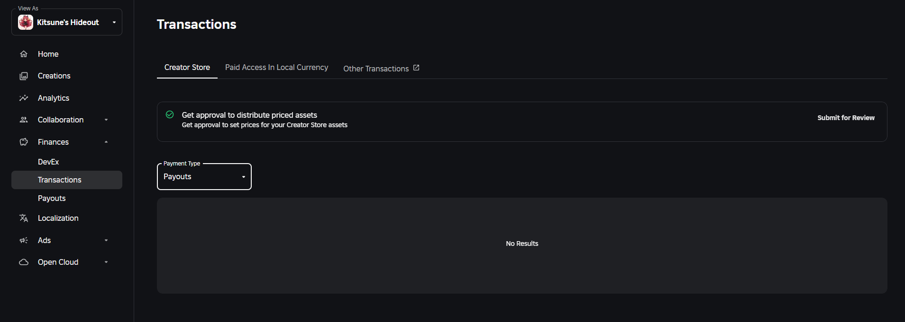
Task: Click the Ads megaphone icon
Action: tap(24, 240)
